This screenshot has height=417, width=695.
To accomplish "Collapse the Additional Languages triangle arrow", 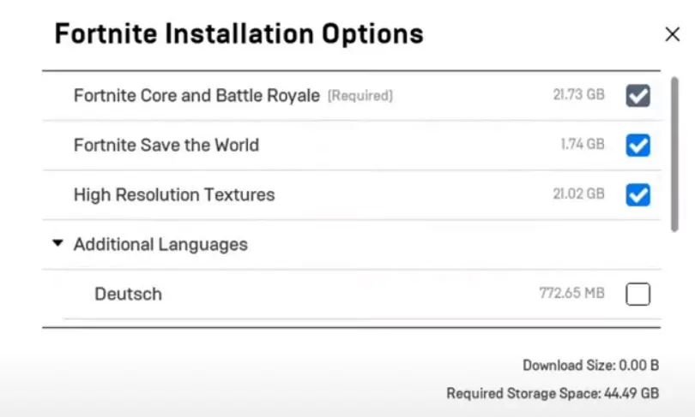I will pos(57,244).
